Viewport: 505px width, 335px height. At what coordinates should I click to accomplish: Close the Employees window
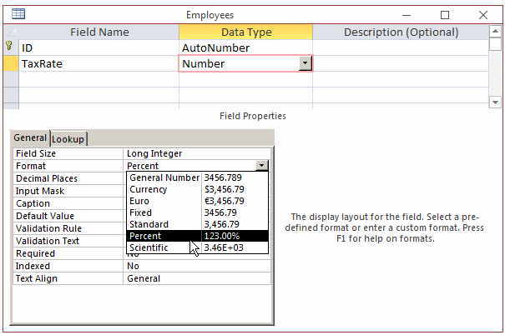pos(483,15)
